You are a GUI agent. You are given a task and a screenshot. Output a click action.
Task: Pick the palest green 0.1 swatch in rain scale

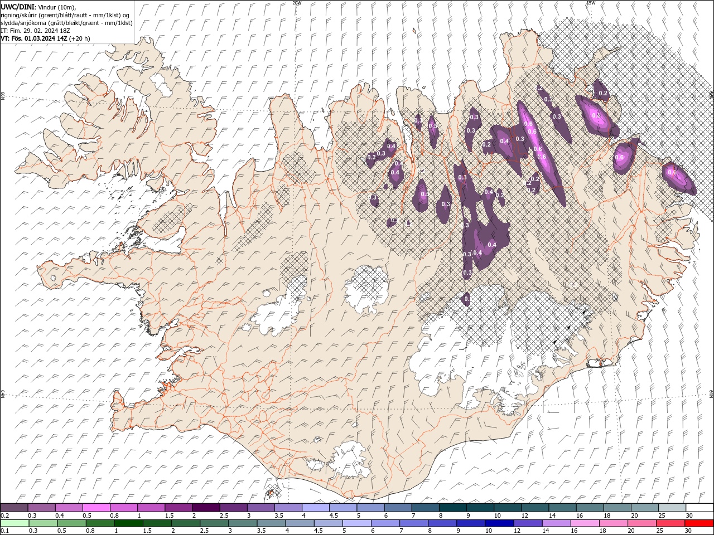tap(15, 523)
